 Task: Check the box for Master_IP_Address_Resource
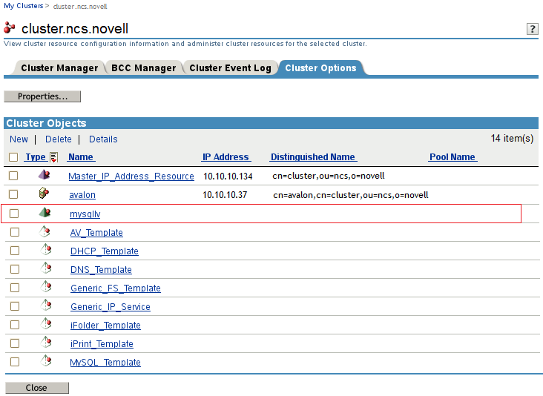tap(13, 176)
